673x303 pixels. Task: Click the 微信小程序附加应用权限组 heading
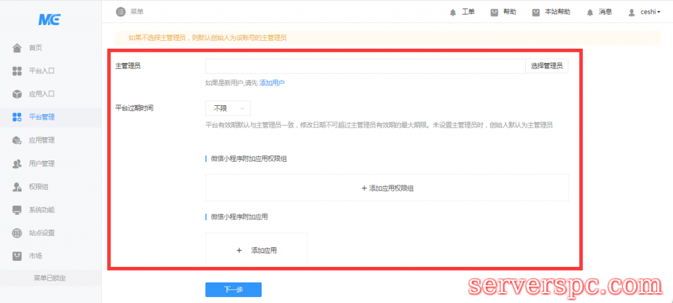(249, 159)
